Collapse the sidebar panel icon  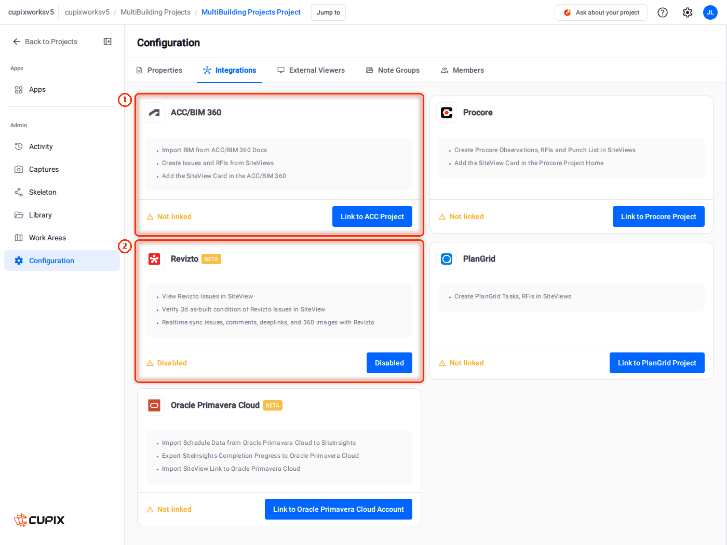(107, 42)
